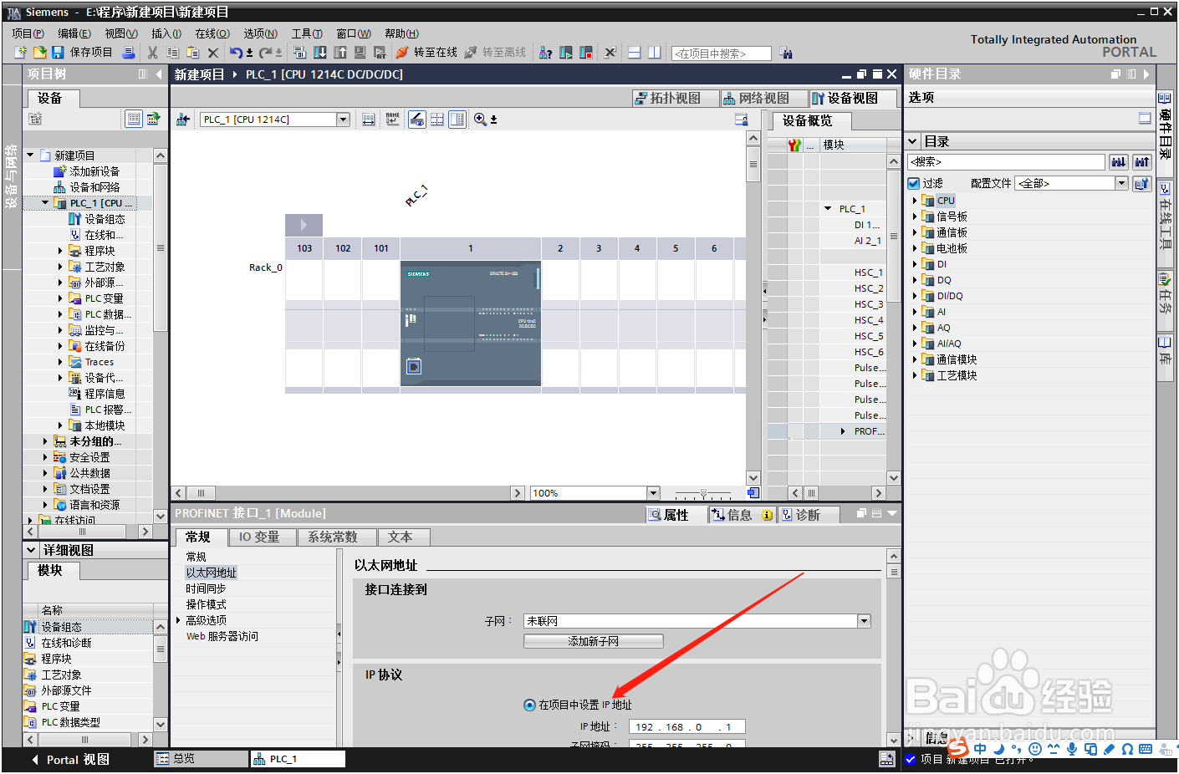Collapse the 新建项目 tree node
This screenshot has width=1179, height=774.
(x=30, y=155)
